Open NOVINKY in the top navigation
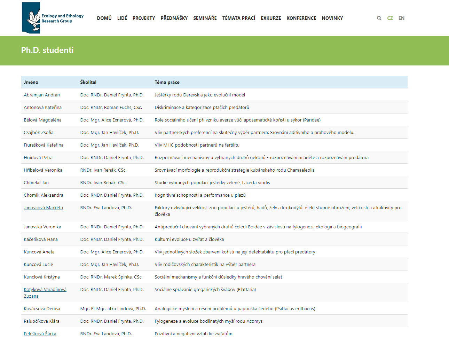The image size is (449, 337). pos(332,18)
